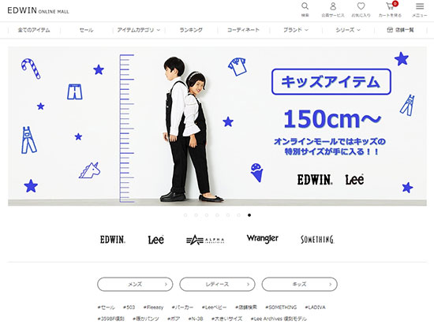Follow the #Fleeasy hashtag link
The width and height of the screenshot is (434, 328).
point(153,307)
